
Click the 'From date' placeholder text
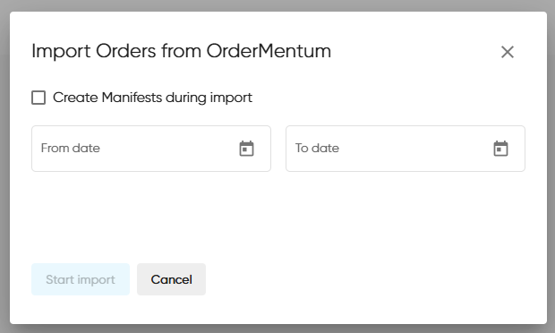(71, 149)
